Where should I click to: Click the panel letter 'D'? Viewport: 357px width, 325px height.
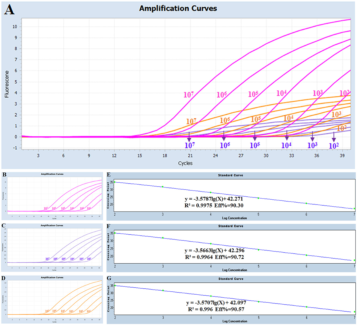[4, 278]
